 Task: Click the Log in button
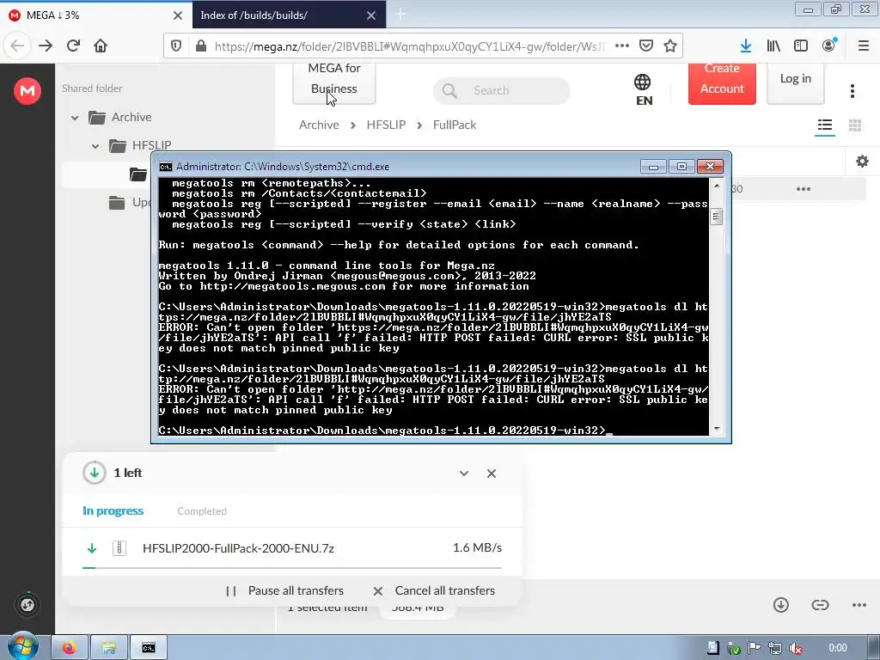(x=795, y=82)
